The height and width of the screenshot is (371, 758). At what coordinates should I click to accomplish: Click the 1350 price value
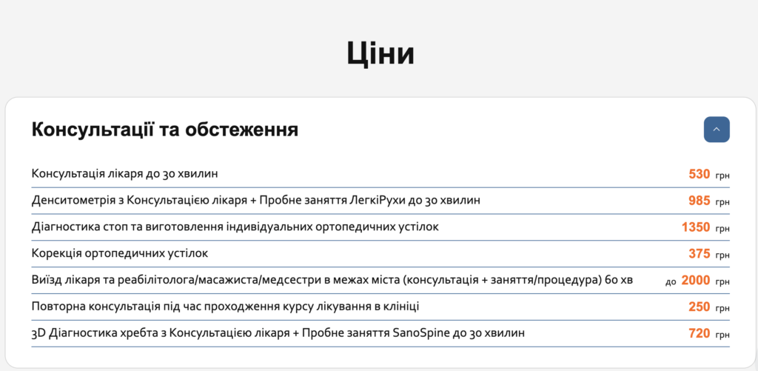click(696, 227)
